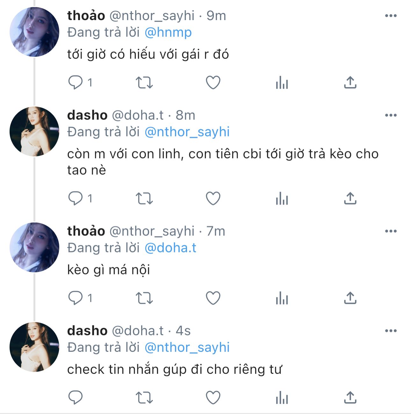The width and height of the screenshot is (411, 414).
Task: Reply to dasho's 4s tweet
Action: coord(76,398)
